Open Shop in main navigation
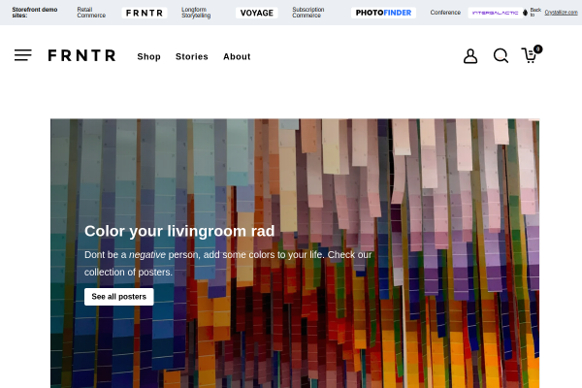Viewport: 582px width, 388px height. 148,57
